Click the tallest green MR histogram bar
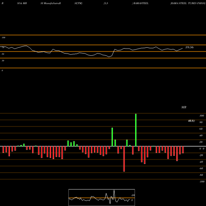206x206 pixels. tap(136, 130)
